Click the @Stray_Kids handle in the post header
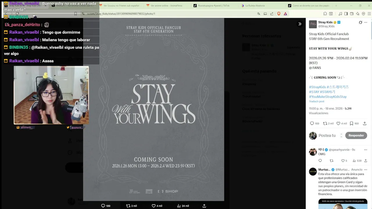 326,26
